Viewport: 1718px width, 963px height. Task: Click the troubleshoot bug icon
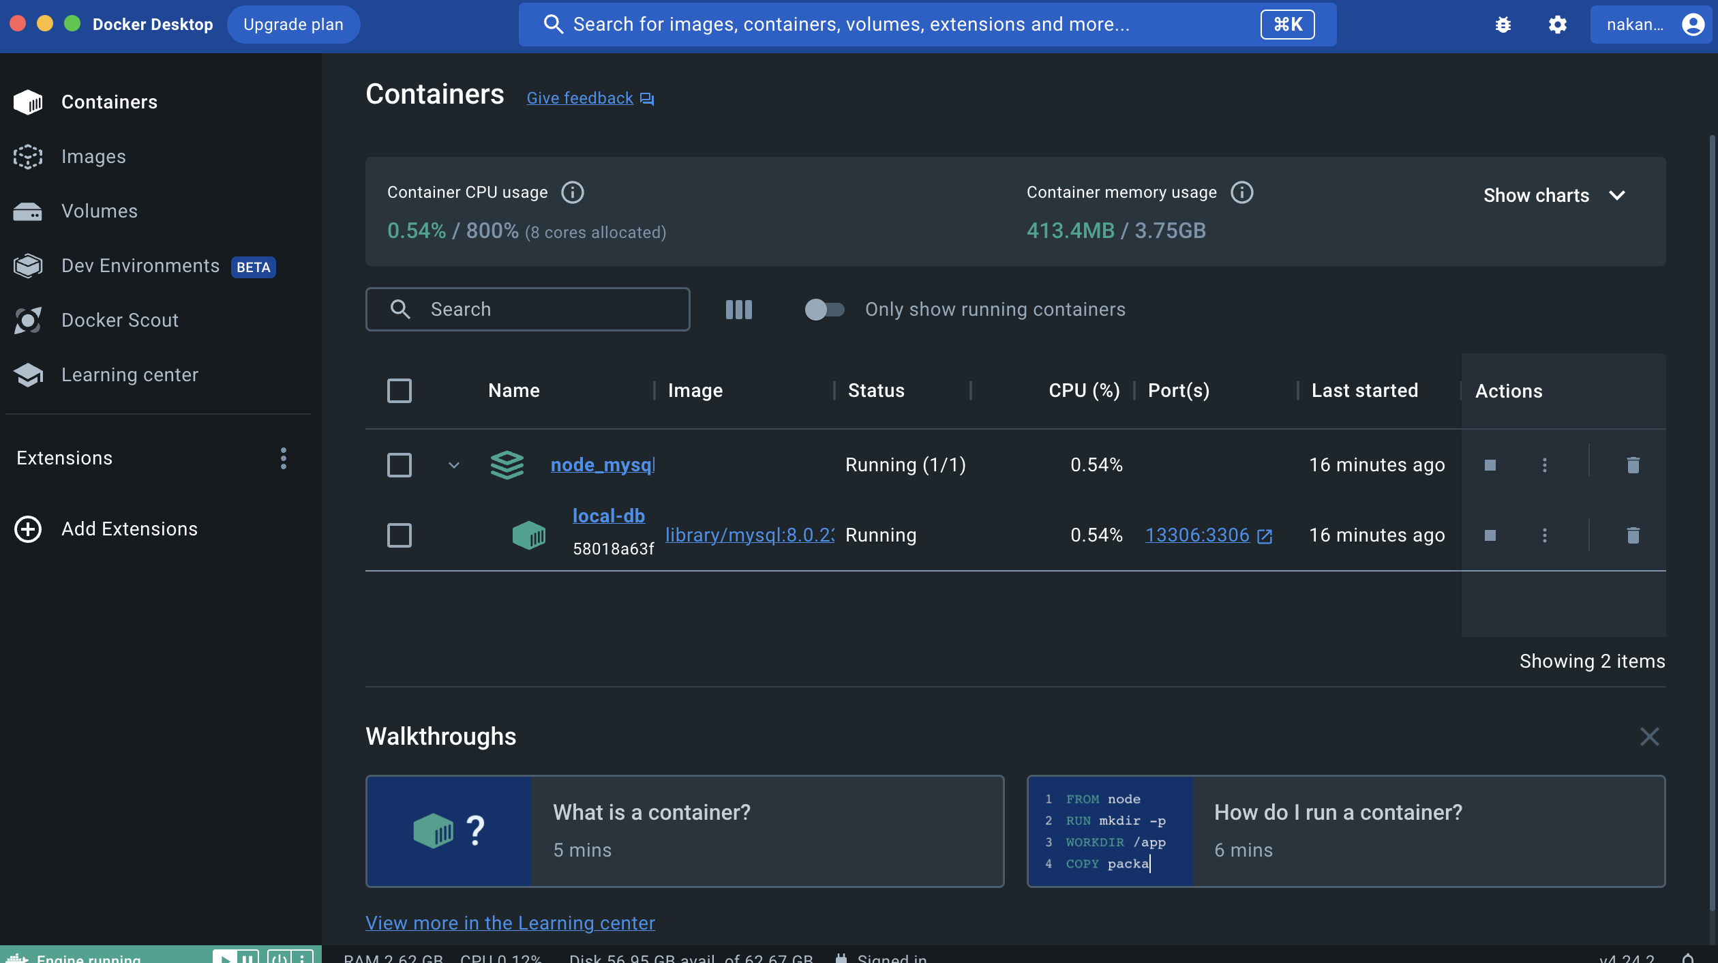[1503, 25]
